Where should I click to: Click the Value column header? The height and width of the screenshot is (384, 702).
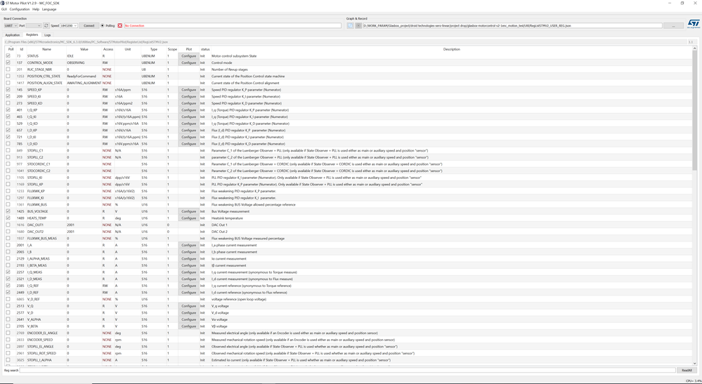coord(84,49)
